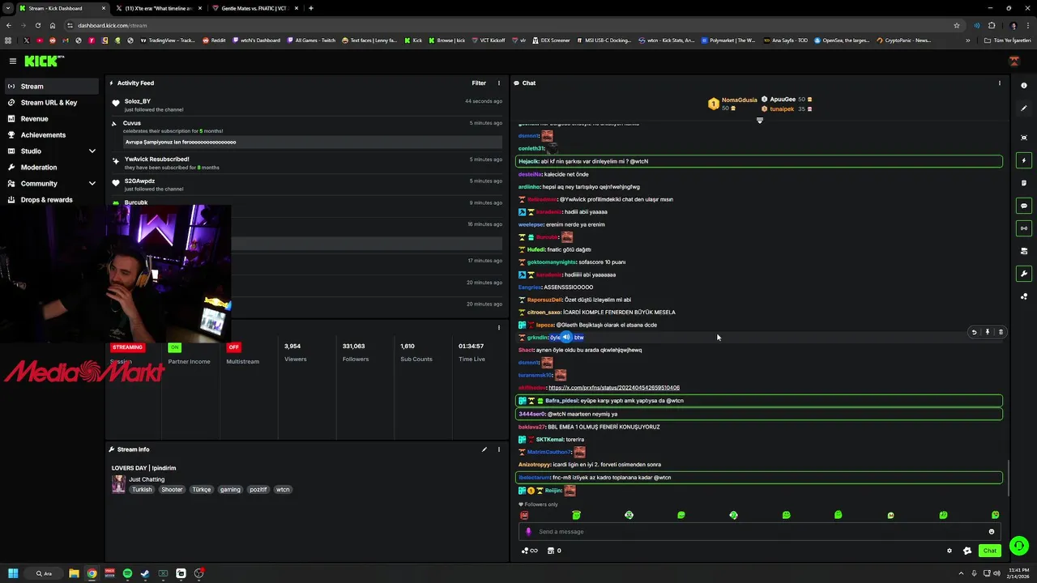
Task: Open Steam from the taskbar
Action: pyautogui.click(x=145, y=573)
